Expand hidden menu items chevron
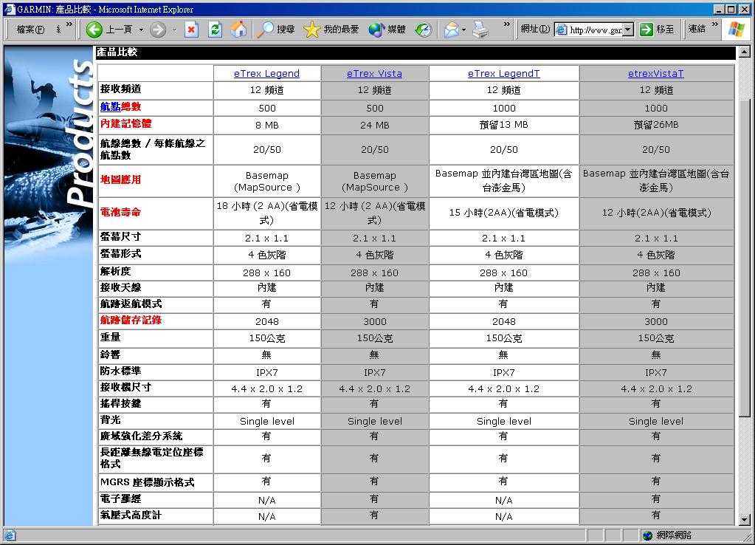The height and width of the screenshot is (545, 755). click(x=69, y=24)
